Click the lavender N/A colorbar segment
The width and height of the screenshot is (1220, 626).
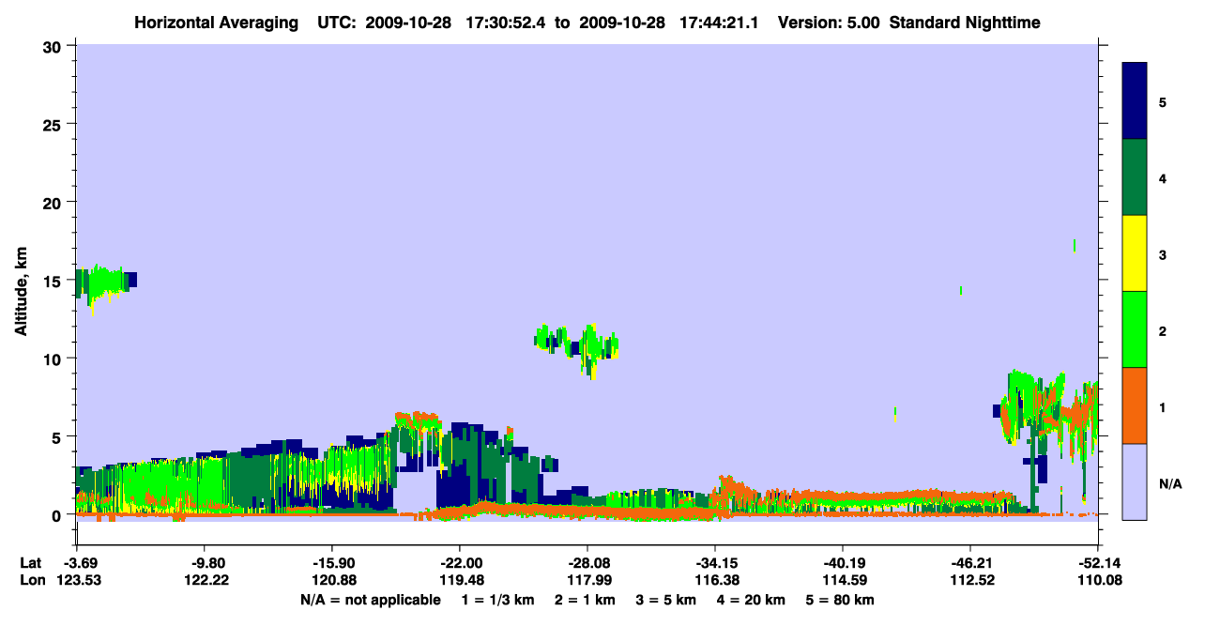pos(1135,481)
